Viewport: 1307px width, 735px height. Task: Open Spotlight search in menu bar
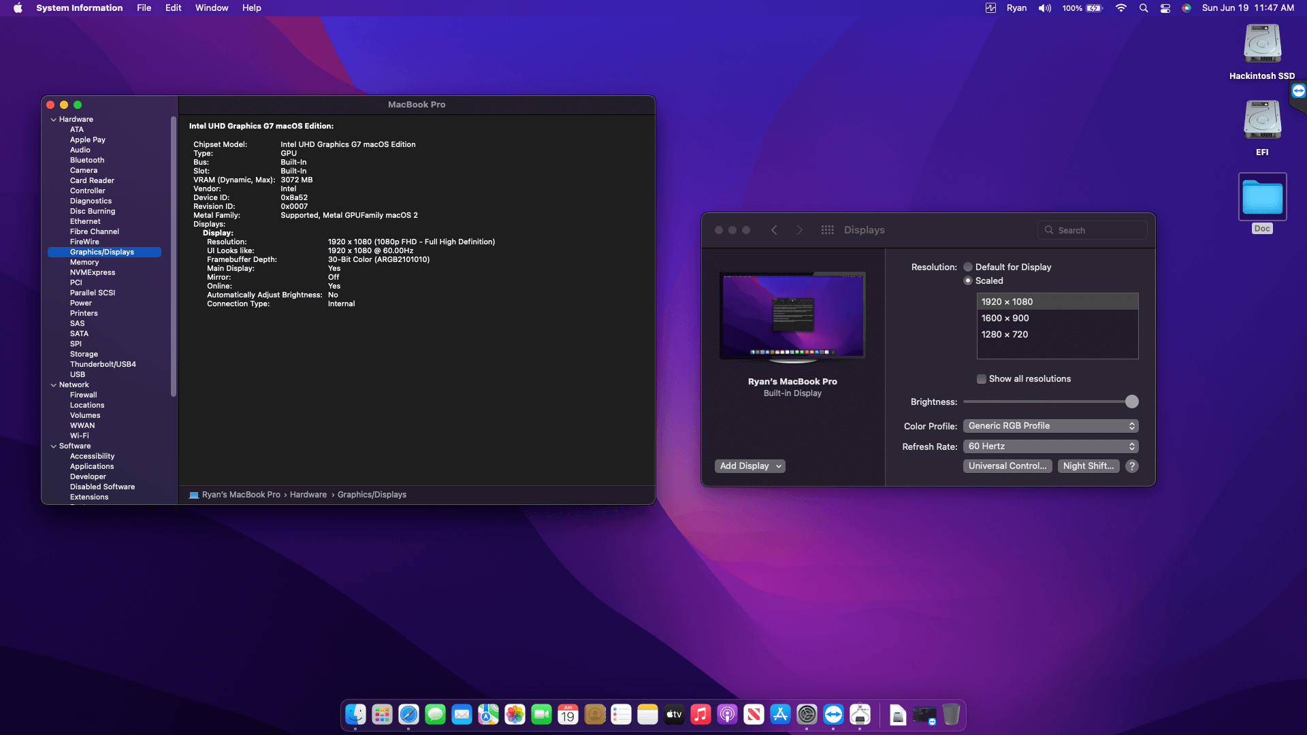(1144, 8)
